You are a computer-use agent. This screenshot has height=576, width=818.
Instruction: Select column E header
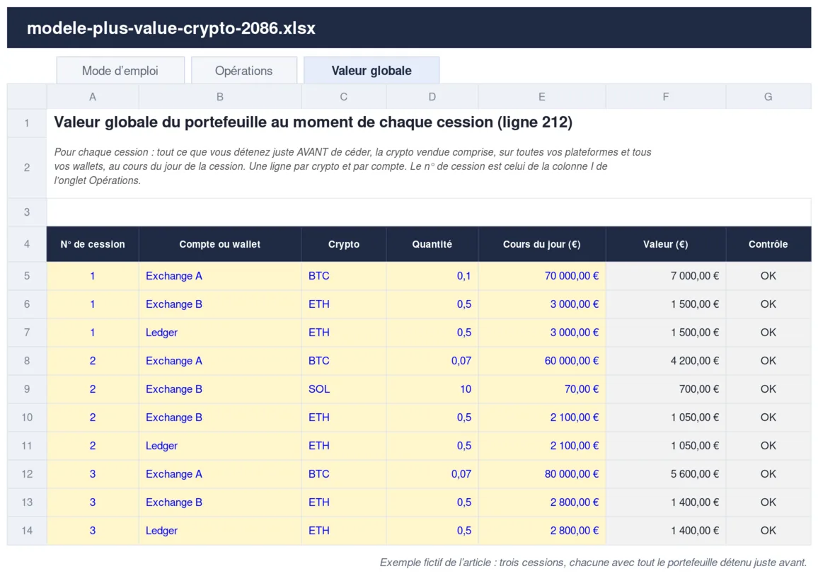coord(542,96)
